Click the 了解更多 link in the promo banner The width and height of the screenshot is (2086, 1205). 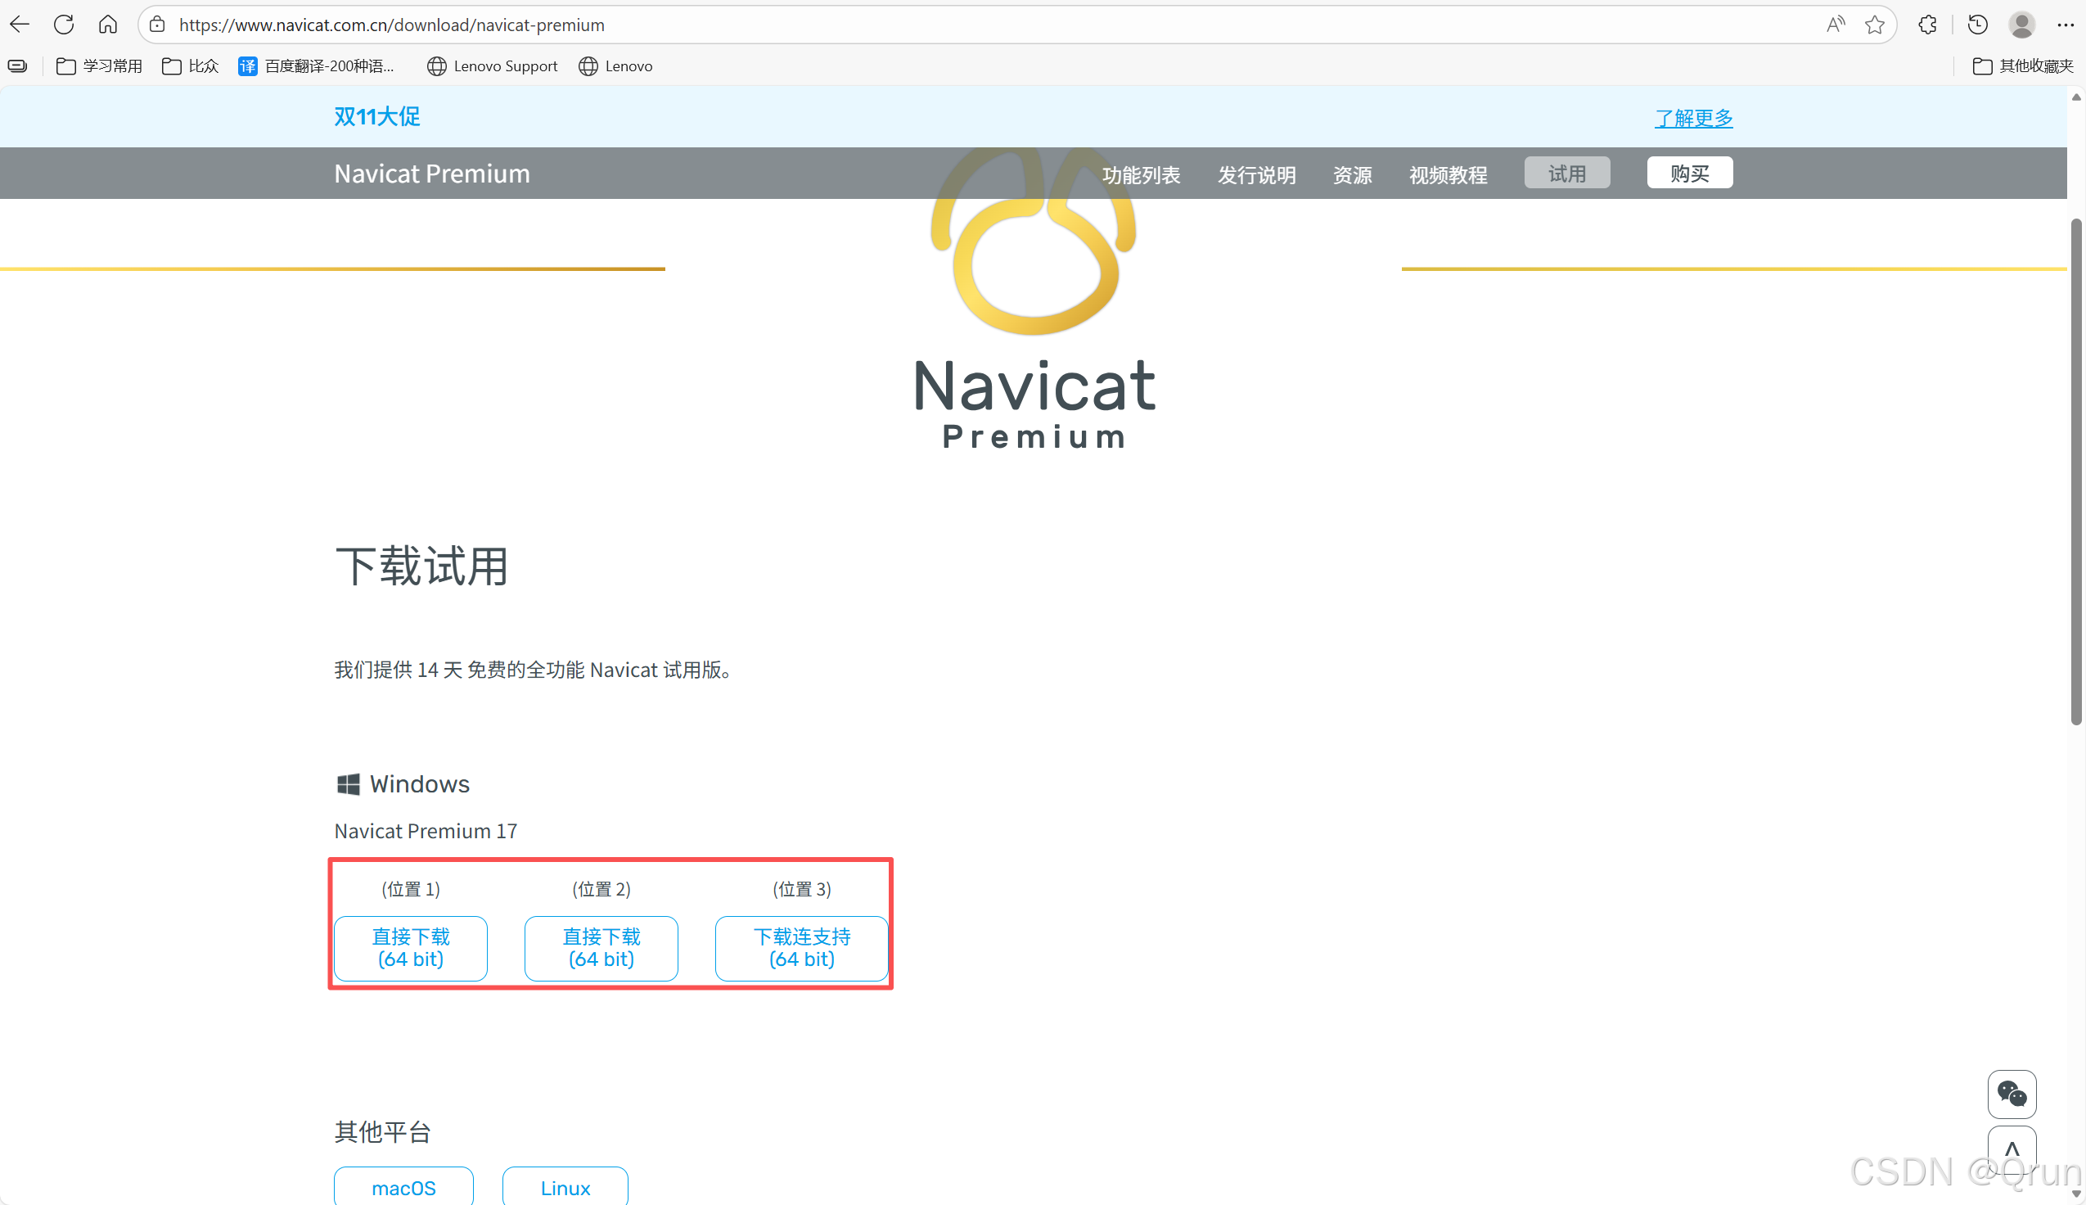point(1693,118)
